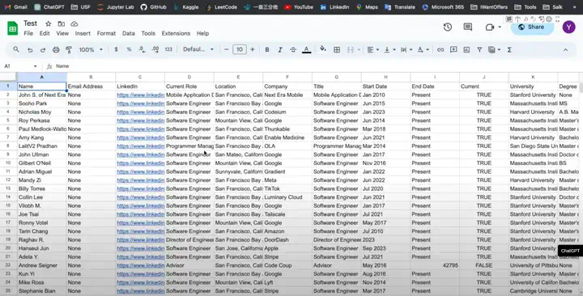Select the paint format roller icon
Screen dimensions: 583x296
point(69,50)
